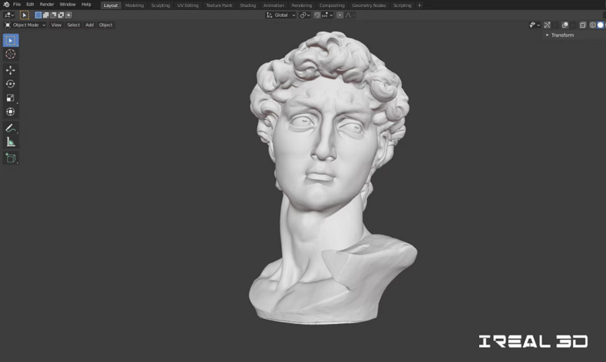Open object visibility and selectability dropdown
Image resolution: width=606 pixels, height=362 pixels.
point(535,25)
